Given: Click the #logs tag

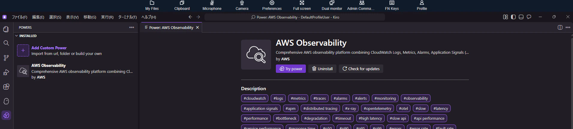Looking at the screenshot, I should point(278,98).
